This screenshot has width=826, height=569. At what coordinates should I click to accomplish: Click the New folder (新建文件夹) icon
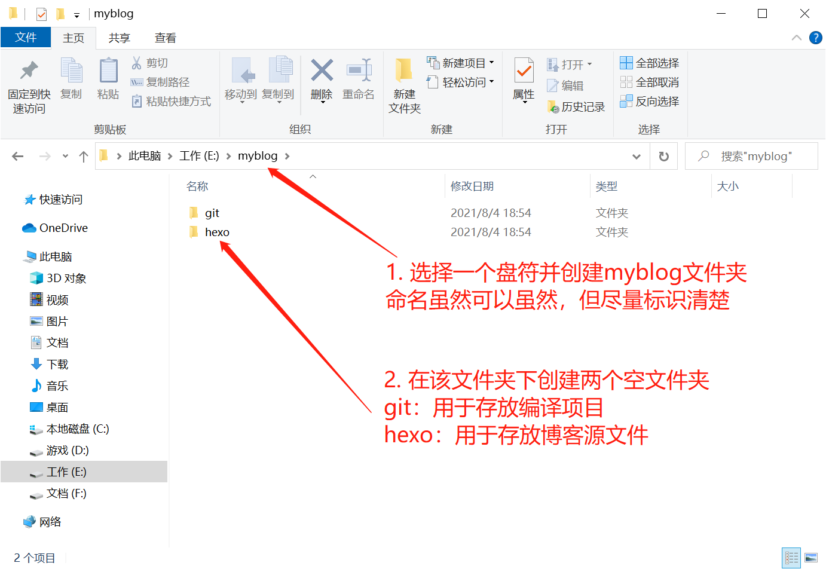[405, 71]
